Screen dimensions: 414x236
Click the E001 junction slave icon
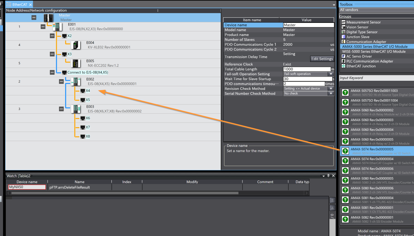click(x=57, y=27)
